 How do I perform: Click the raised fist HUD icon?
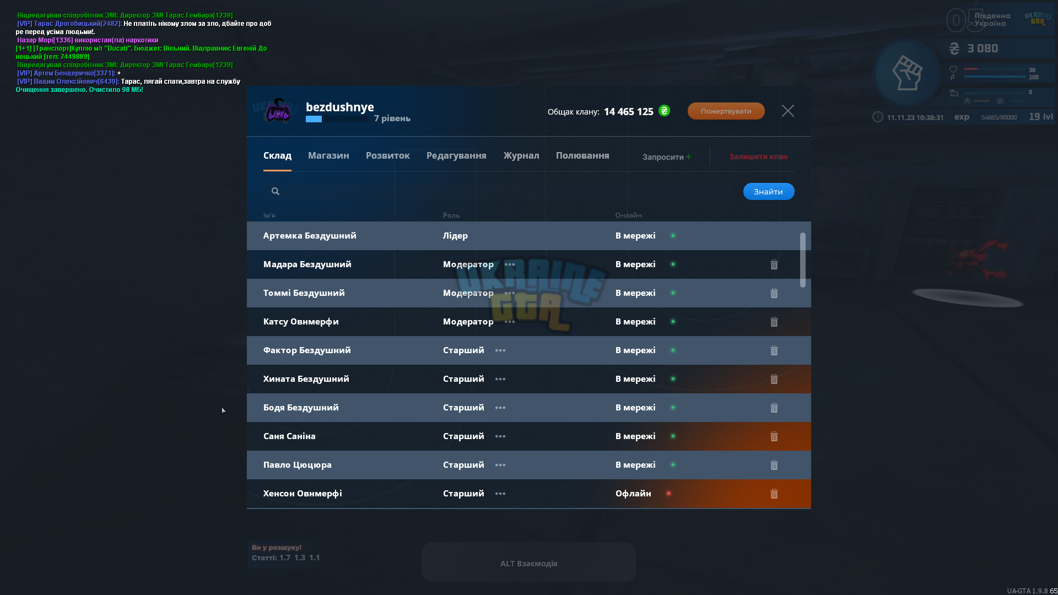click(x=907, y=73)
